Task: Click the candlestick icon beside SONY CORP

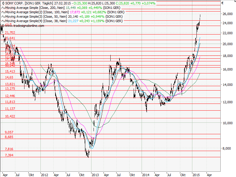Action: click(3, 4)
